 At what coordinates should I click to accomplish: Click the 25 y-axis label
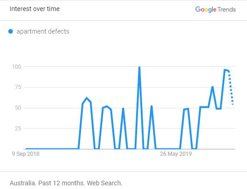pyautogui.click(x=18, y=128)
